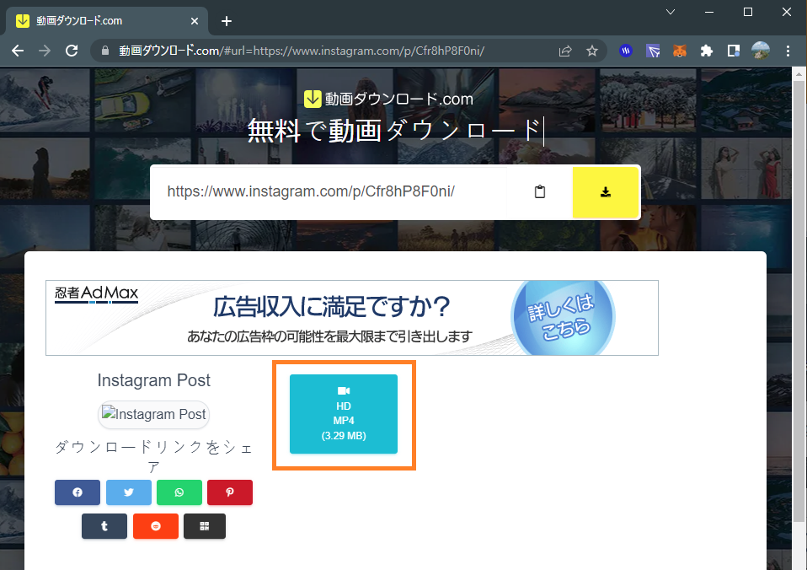This screenshot has width=807, height=570.
Task: Click 詳しくはこちら circle in the ad
Action: [x=562, y=318]
